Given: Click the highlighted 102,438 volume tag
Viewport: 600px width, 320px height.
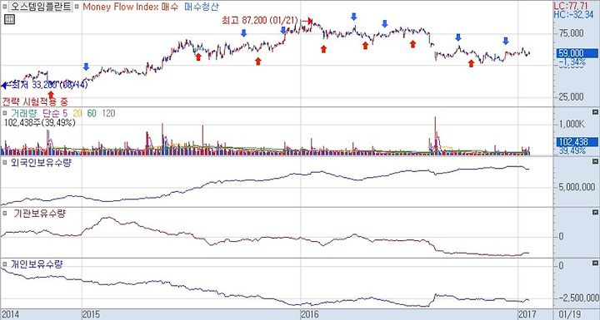Looking at the screenshot, I should coord(576,142).
